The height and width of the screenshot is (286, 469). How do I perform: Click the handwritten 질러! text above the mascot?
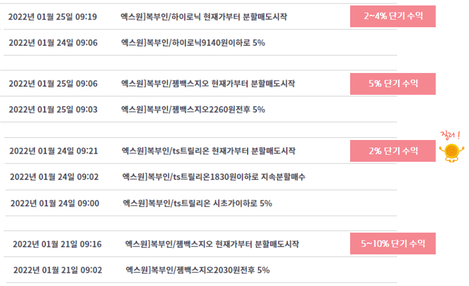tap(450, 136)
